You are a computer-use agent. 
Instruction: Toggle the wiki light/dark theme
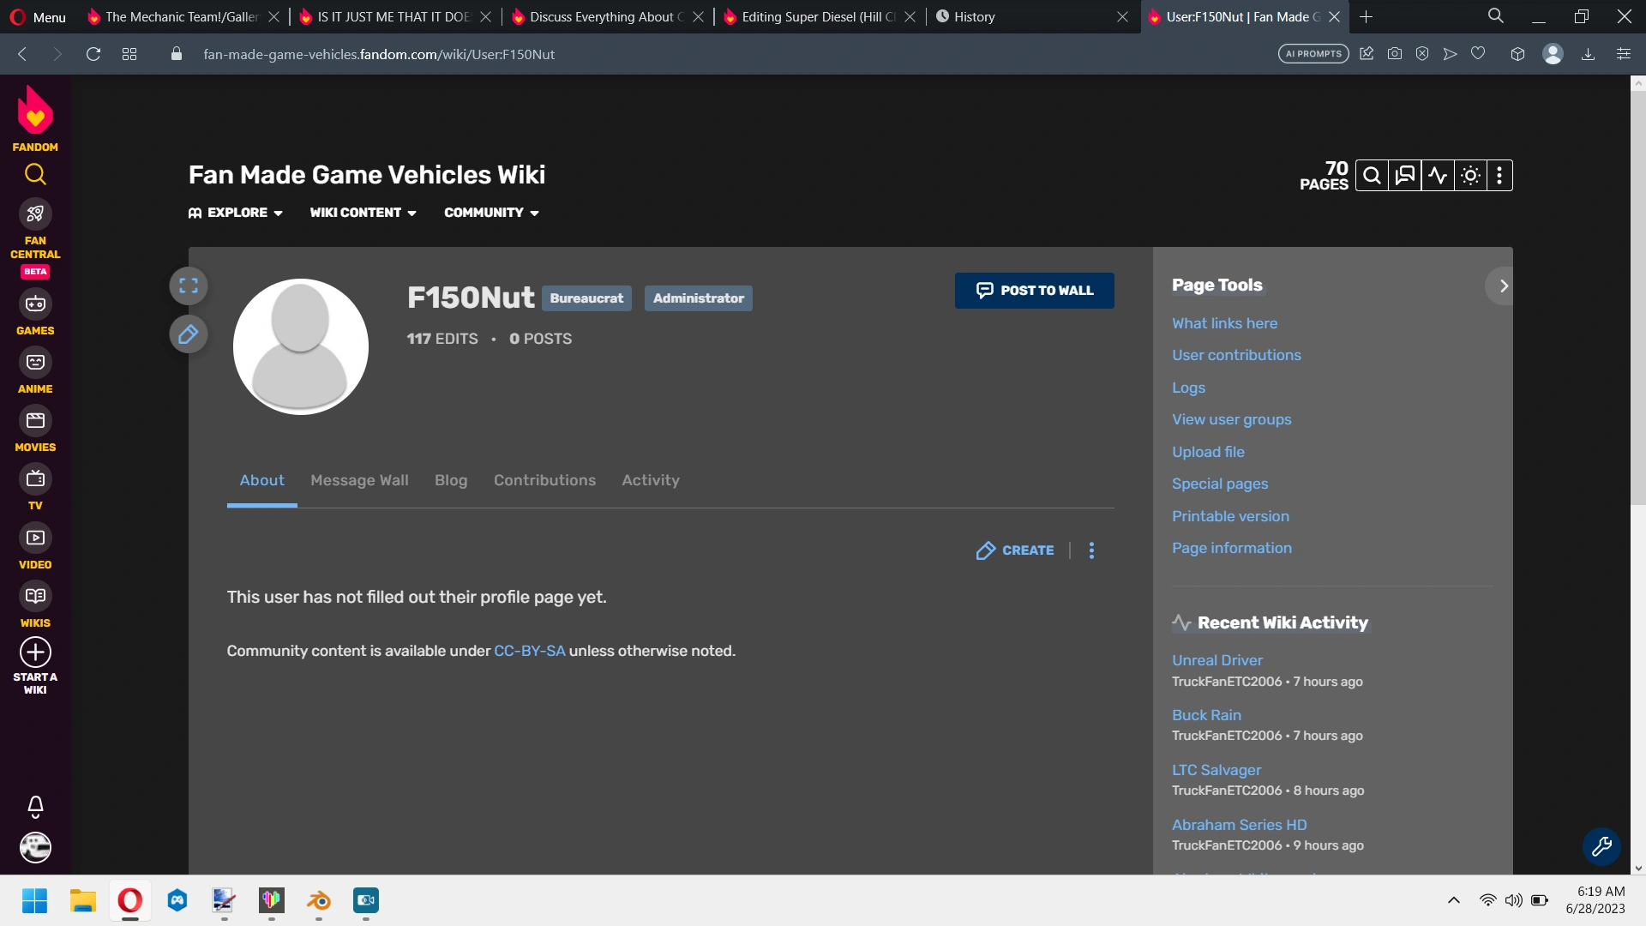[x=1470, y=175]
